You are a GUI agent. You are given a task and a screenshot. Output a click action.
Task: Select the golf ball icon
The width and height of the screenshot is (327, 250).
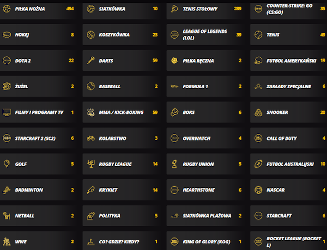[7, 164]
